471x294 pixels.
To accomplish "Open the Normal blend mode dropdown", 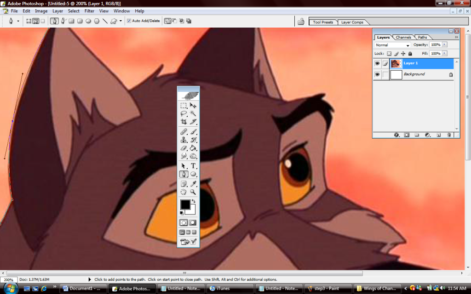I will (x=392, y=45).
